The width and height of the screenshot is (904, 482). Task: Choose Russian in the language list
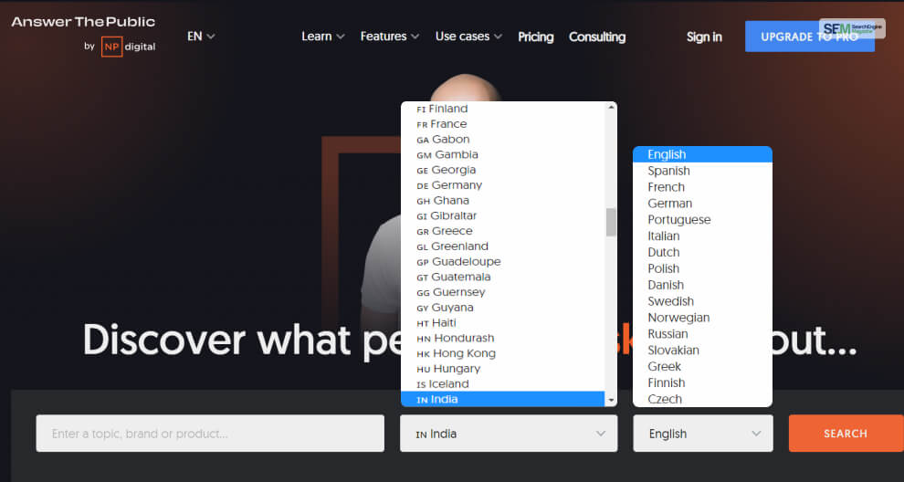[702, 333]
